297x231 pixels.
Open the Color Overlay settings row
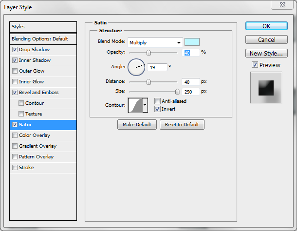(43, 135)
